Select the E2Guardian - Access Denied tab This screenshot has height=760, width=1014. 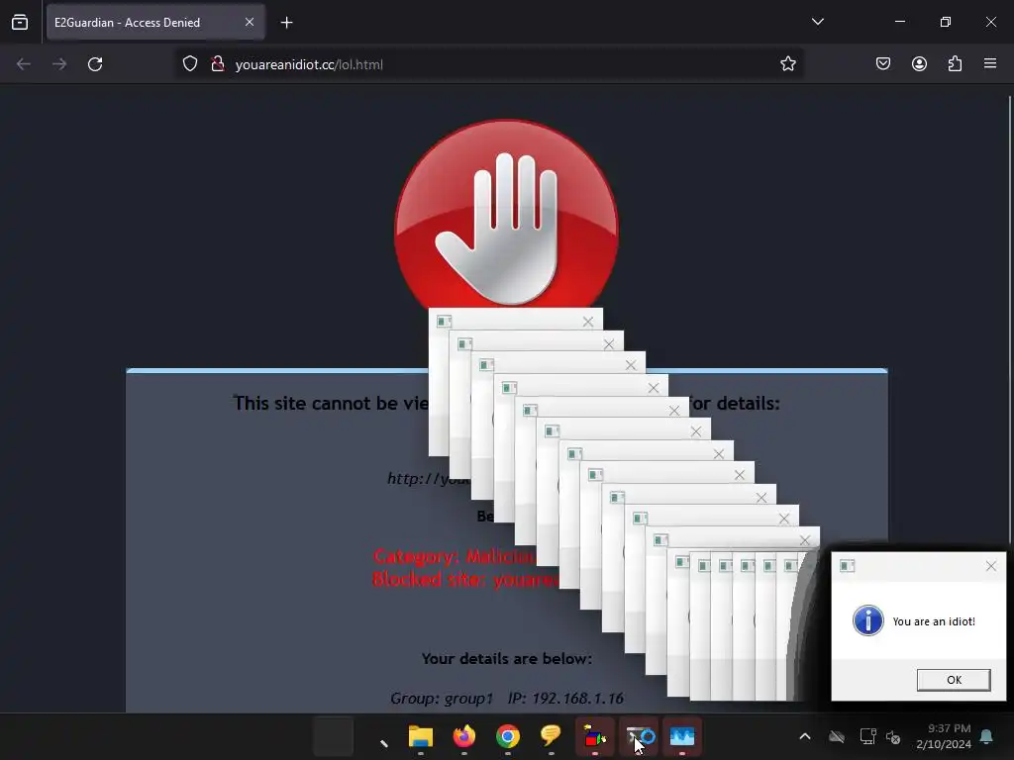tap(155, 23)
